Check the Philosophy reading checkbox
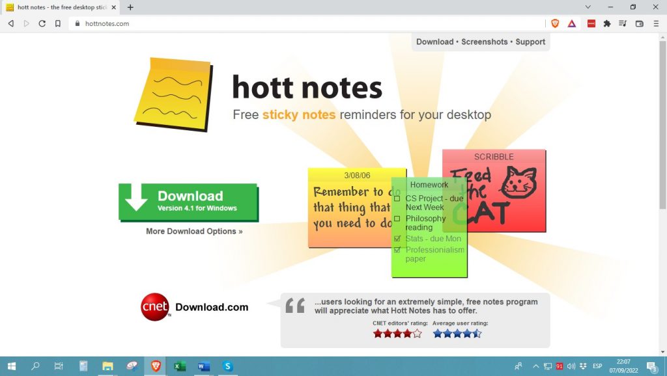Image resolution: width=667 pixels, height=376 pixels. click(x=397, y=219)
